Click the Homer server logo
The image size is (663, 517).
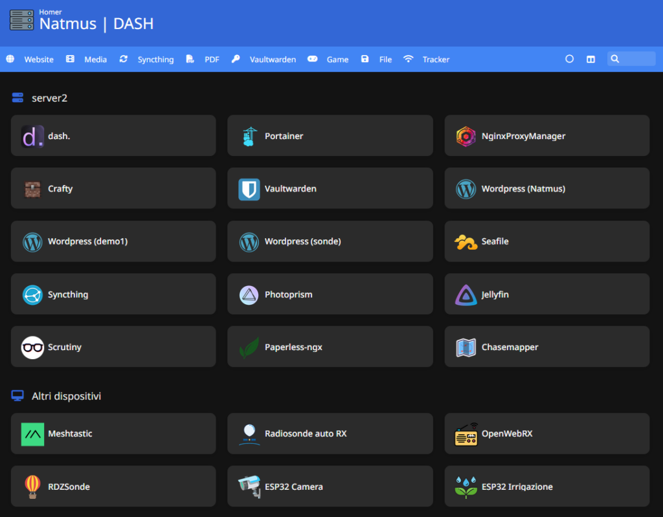pyautogui.click(x=21, y=20)
